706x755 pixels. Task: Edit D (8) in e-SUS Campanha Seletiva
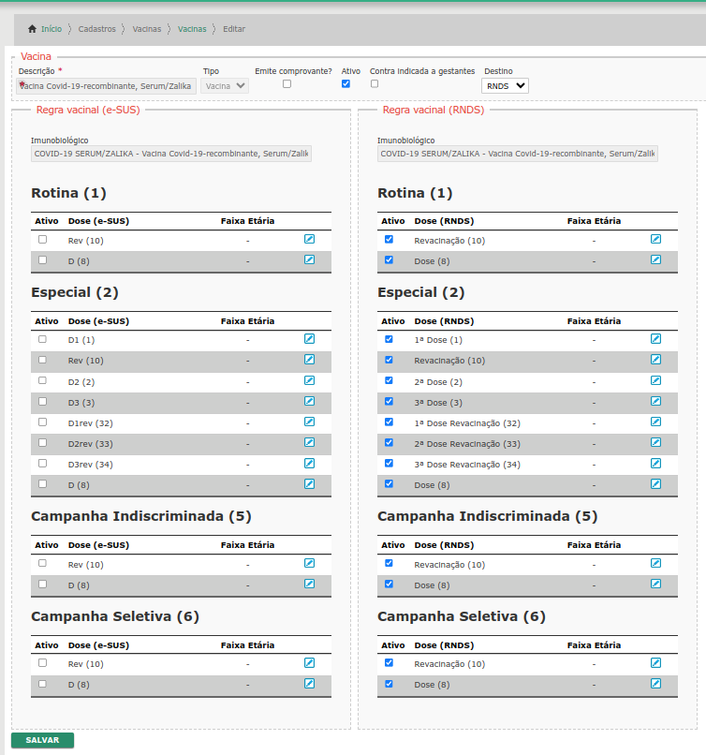click(x=309, y=684)
